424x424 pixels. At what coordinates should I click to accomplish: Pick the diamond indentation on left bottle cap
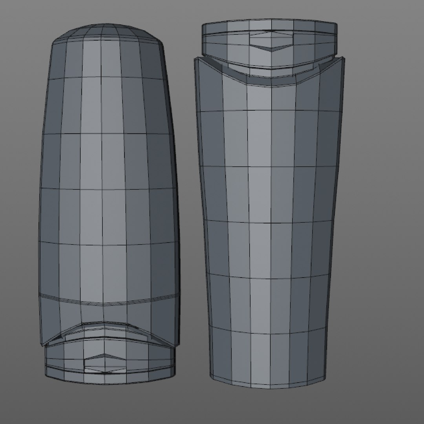(x=105, y=364)
